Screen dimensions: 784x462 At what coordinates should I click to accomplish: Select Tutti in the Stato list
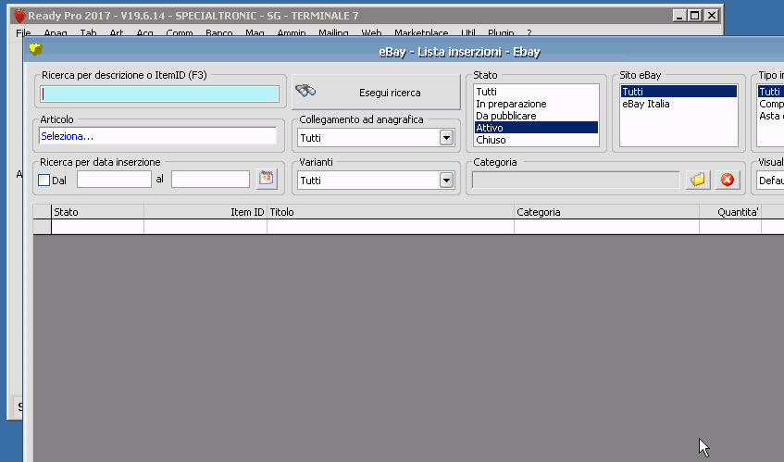click(536, 92)
